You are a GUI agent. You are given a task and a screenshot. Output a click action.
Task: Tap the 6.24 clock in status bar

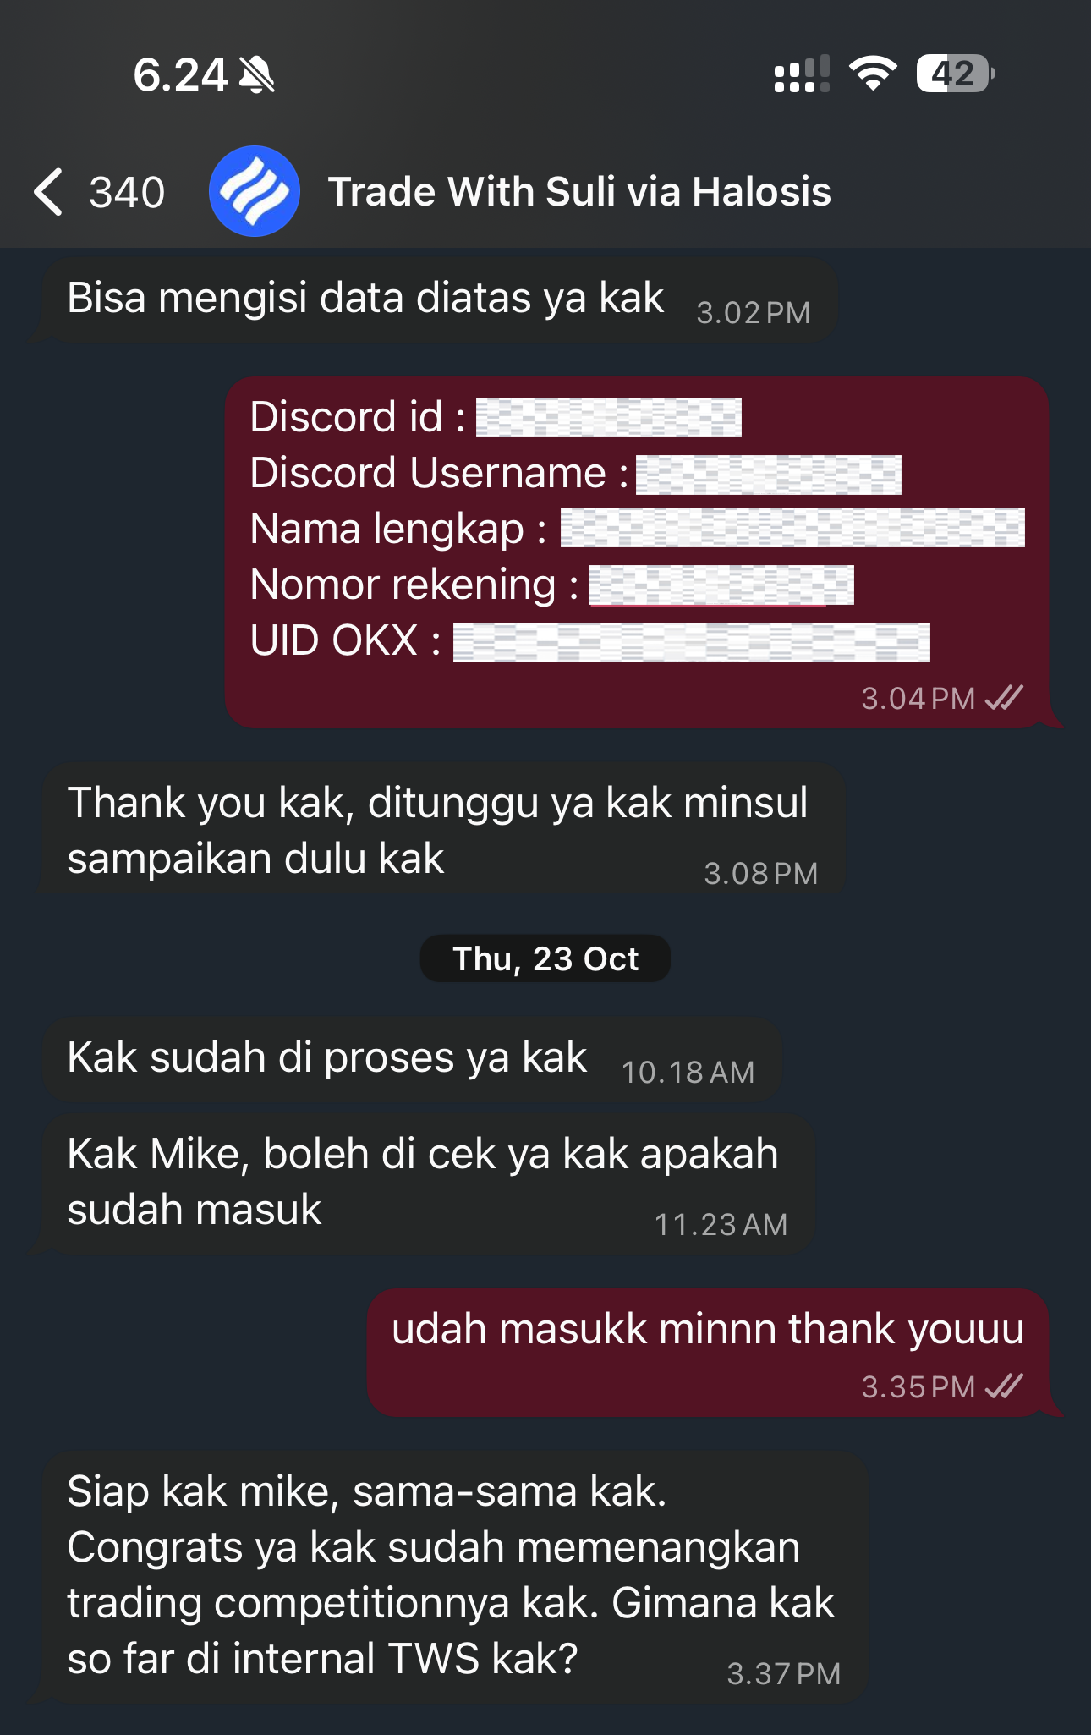point(180,74)
